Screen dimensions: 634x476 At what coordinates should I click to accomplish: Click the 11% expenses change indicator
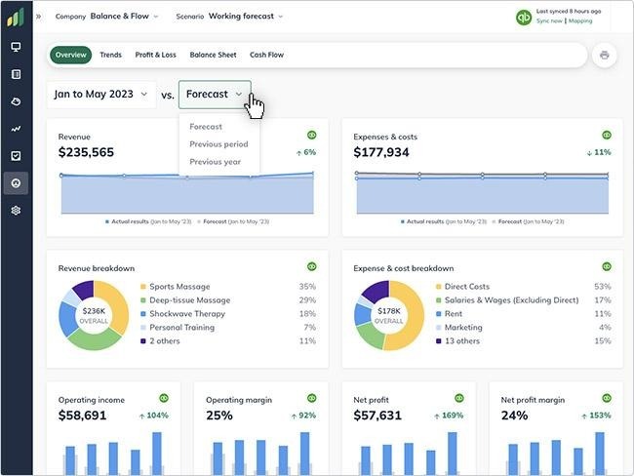[599, 152]
